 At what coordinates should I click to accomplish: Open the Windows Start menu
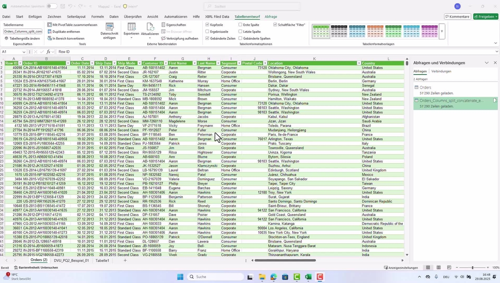[180, 277]
